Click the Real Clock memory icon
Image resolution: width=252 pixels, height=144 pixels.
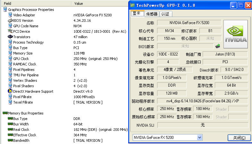pyautogui.click(x=10, y=130)
